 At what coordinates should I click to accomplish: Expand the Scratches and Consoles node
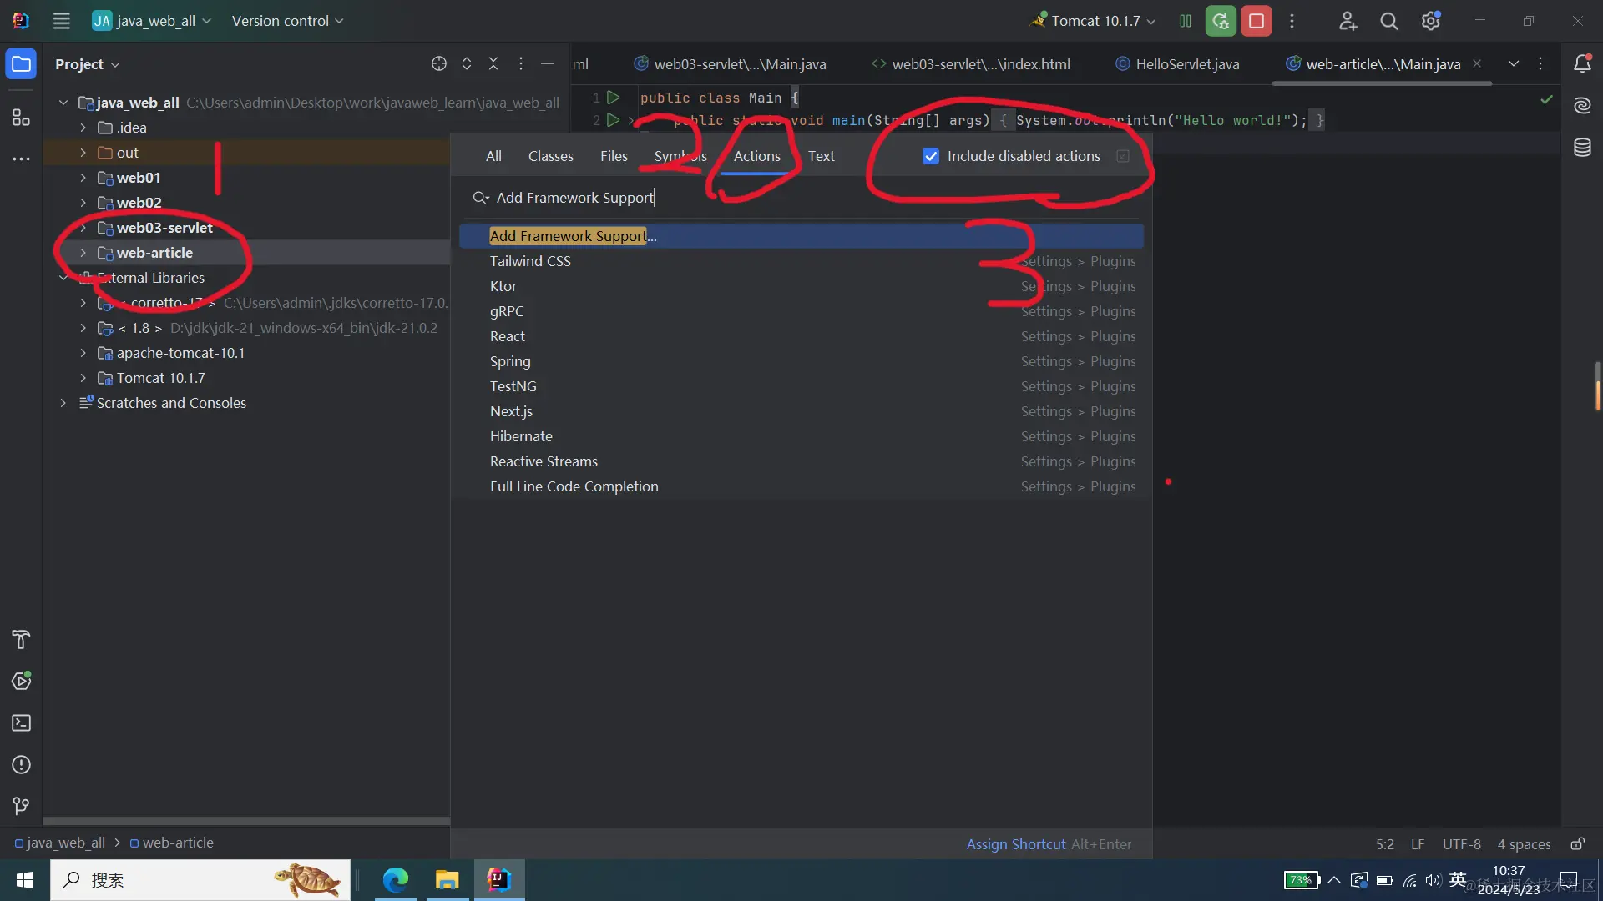coord(63,403)
